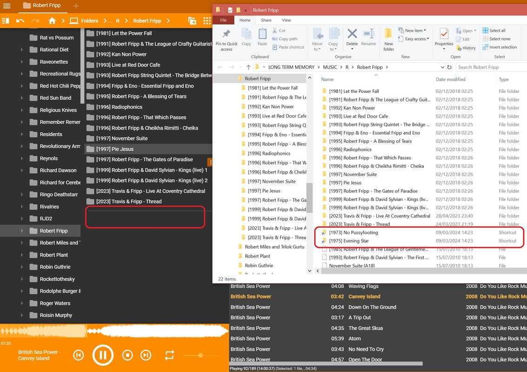
Task: Click New folder in Explorer ribbon
Action: 389,40
